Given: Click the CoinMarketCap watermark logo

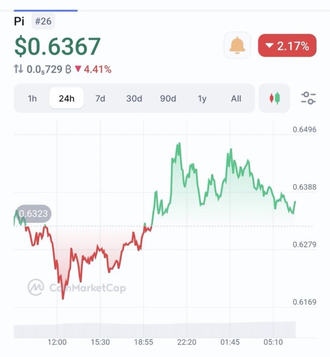Looking at the screenshot, I should pos(76,288).
